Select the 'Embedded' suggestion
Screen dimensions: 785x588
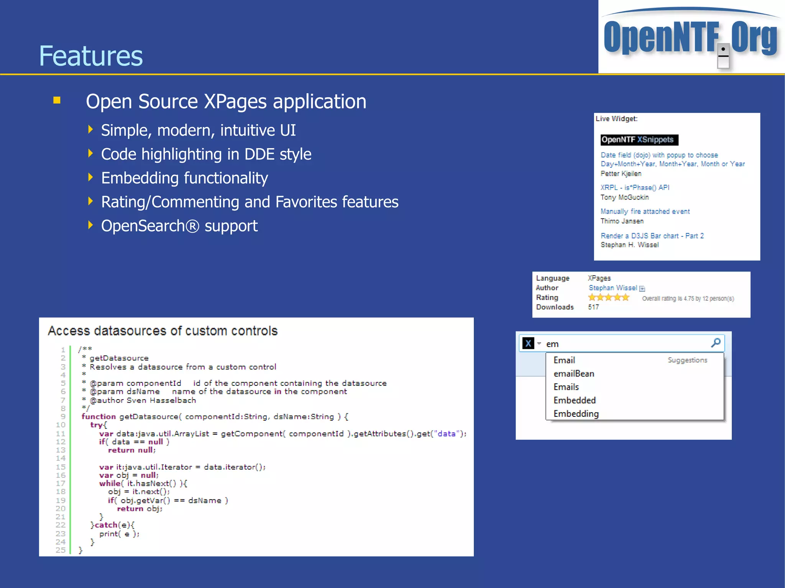575,400
